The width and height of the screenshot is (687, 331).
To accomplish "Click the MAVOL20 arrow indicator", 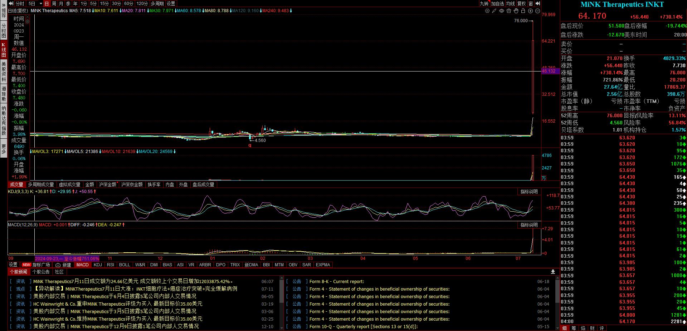I will tap(175, 152).
